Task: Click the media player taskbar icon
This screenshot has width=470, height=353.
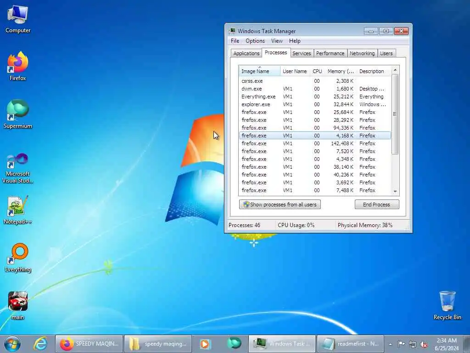Action: [x=205, y=344]
